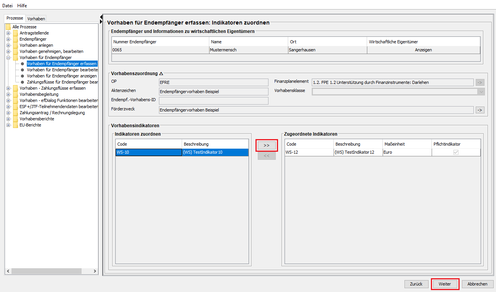Click the Antragstellende folder icon

pyautogui.click(x=15, y=33)
